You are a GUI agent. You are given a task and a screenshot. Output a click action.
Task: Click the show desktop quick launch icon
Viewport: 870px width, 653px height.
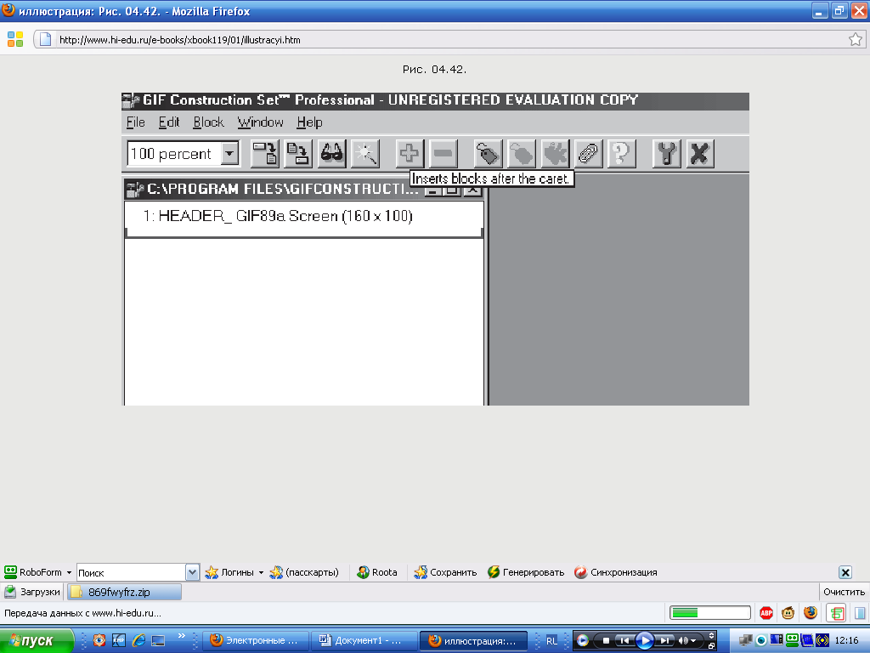158,640
